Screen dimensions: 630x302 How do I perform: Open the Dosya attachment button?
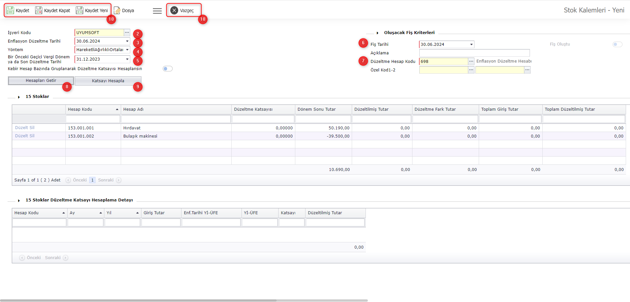124,10
